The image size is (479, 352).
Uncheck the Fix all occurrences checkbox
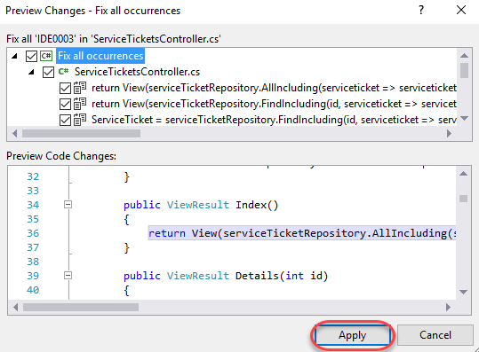(x=31, y=56)
